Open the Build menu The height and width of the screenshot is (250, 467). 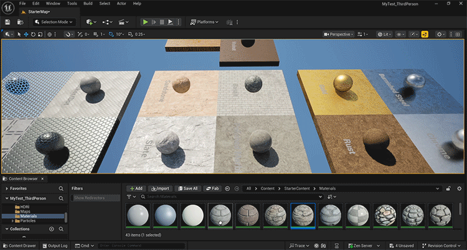(x=87, y=4)
